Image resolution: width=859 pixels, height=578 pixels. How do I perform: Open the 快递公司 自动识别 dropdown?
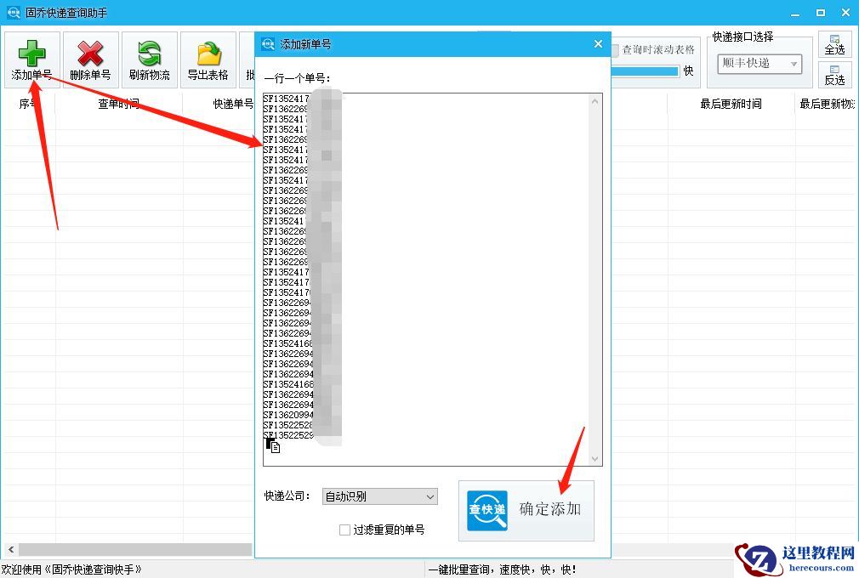(x=379, y=496)
